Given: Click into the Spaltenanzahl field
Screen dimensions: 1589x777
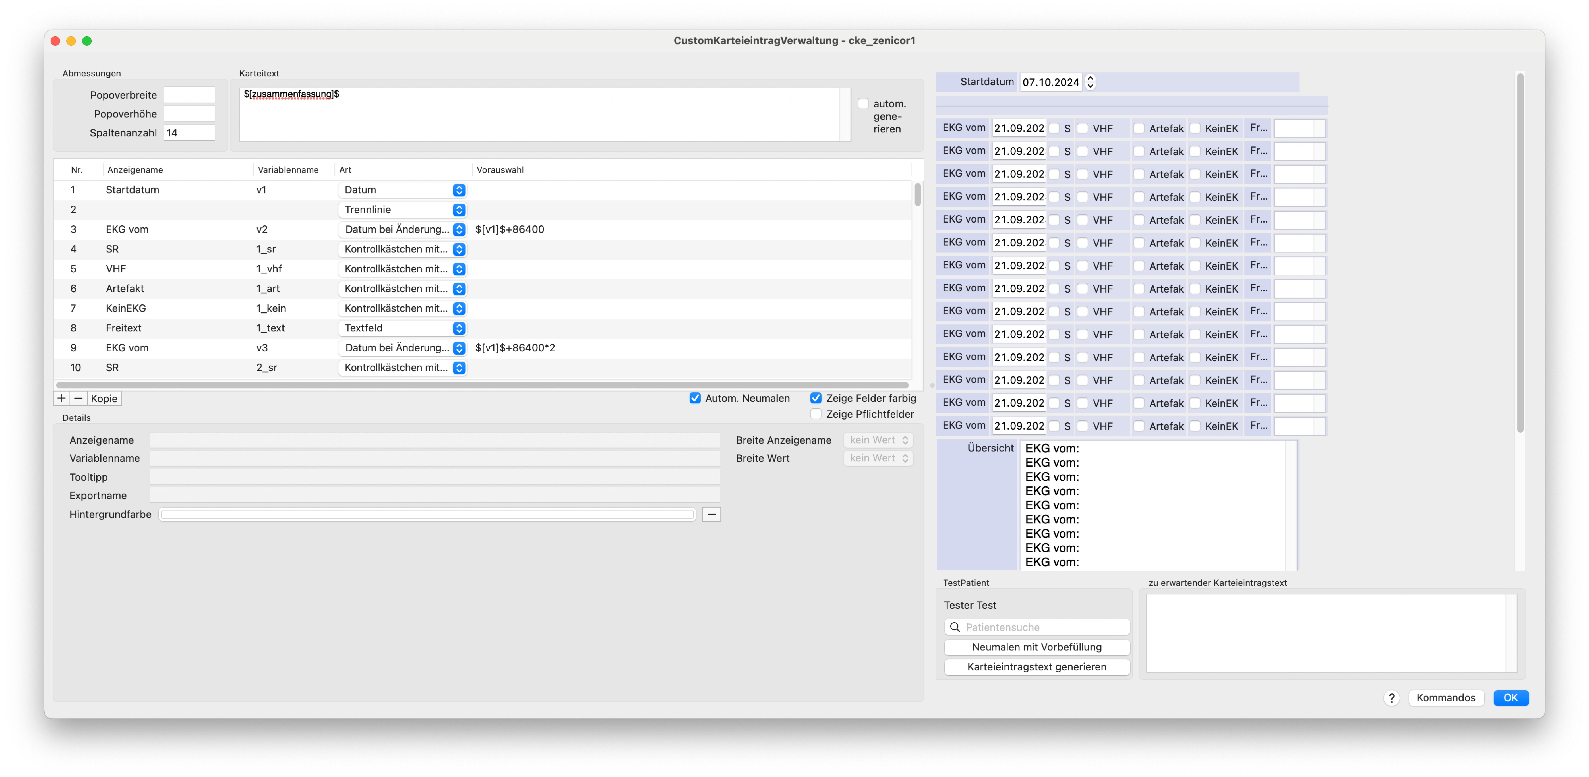Looking at the screenshot, I should [x=189, y=132].
